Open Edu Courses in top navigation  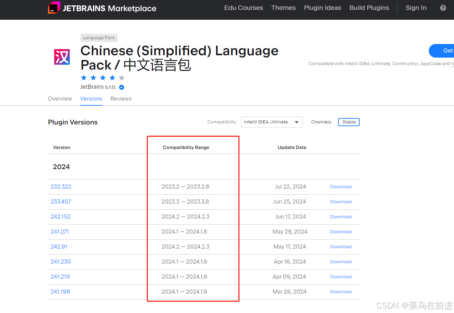244,8
